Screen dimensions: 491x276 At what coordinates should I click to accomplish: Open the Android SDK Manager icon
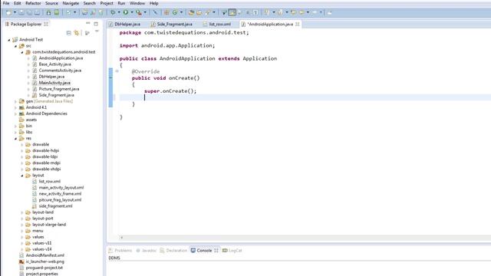(x=48, y=12)
